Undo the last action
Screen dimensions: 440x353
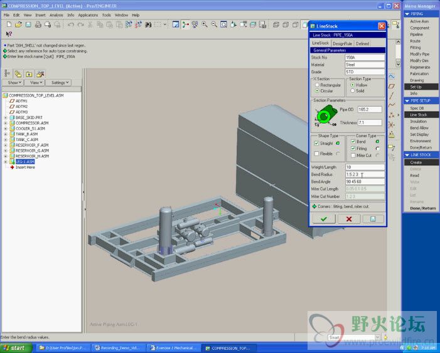click(x=71, y=24)
